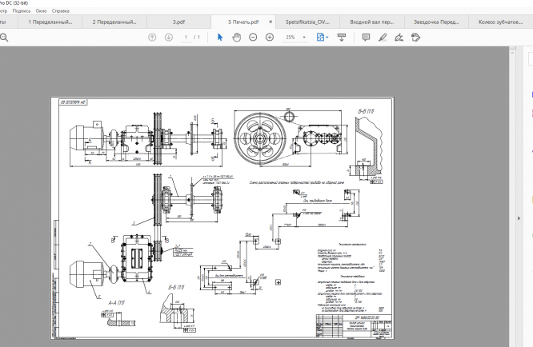The width and height of the screenshot is (533, 347).
Task: Close the 5 Печать.pdf tab
Action: (271, 22)
